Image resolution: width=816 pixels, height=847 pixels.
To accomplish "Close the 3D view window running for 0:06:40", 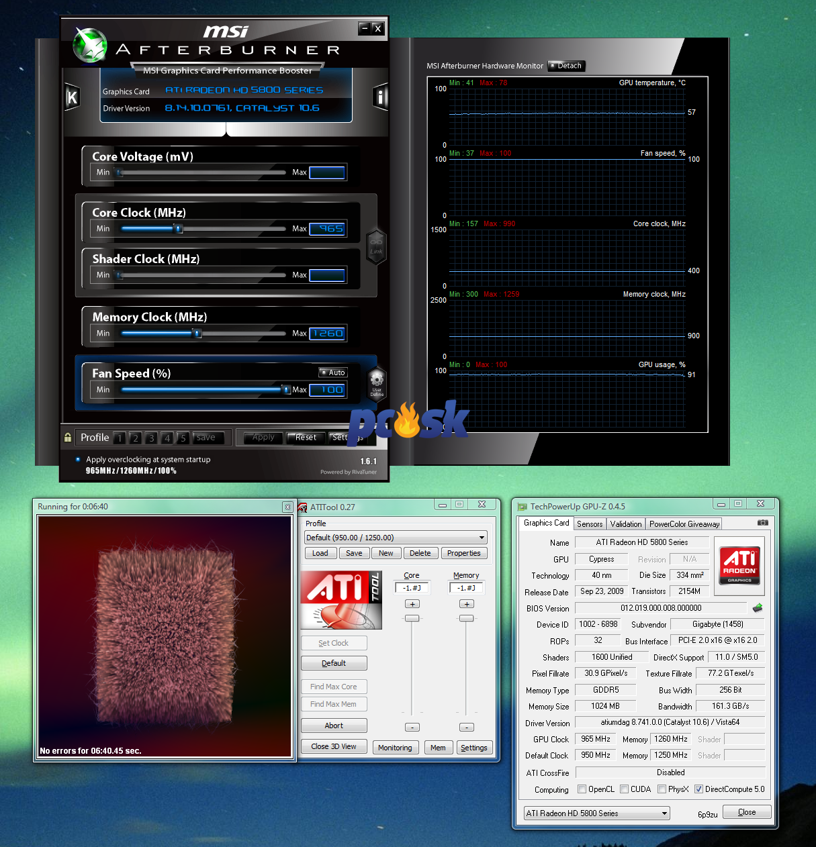I will click(287, 507).
